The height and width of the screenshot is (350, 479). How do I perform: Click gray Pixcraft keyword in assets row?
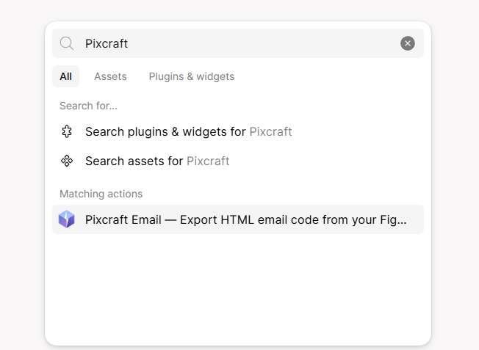pos(208,161)
